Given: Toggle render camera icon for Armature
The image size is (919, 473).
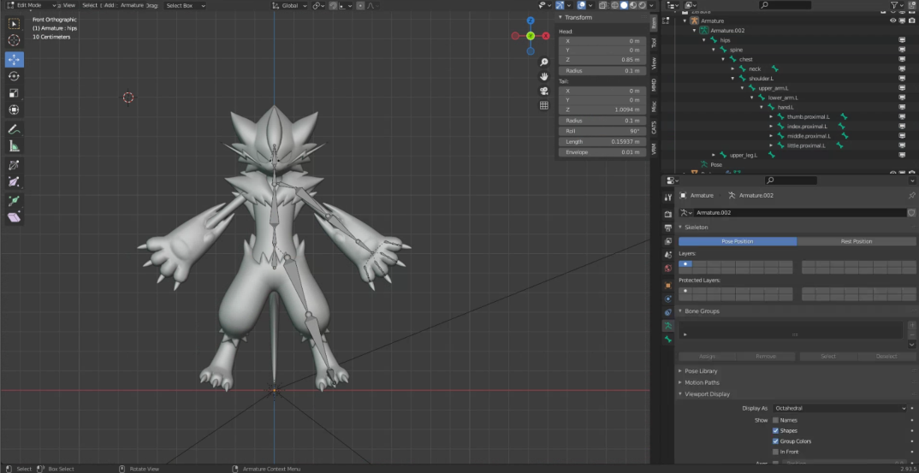Looking at the screenshot, I should 912,21.
